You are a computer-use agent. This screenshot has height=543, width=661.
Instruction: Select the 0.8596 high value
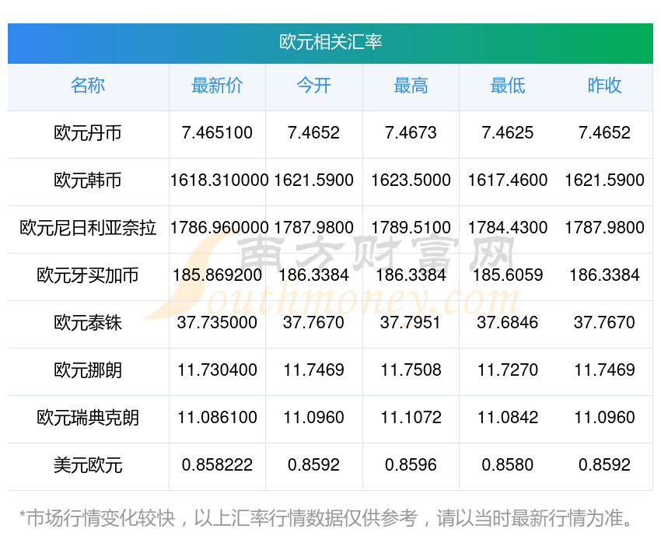pos(411,465)
